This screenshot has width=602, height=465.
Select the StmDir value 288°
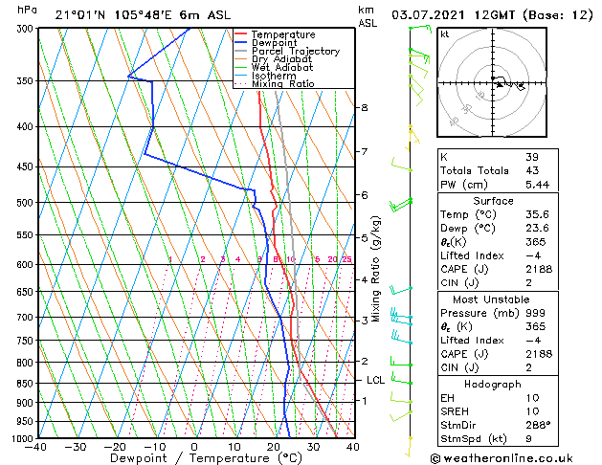pos(538,425)
